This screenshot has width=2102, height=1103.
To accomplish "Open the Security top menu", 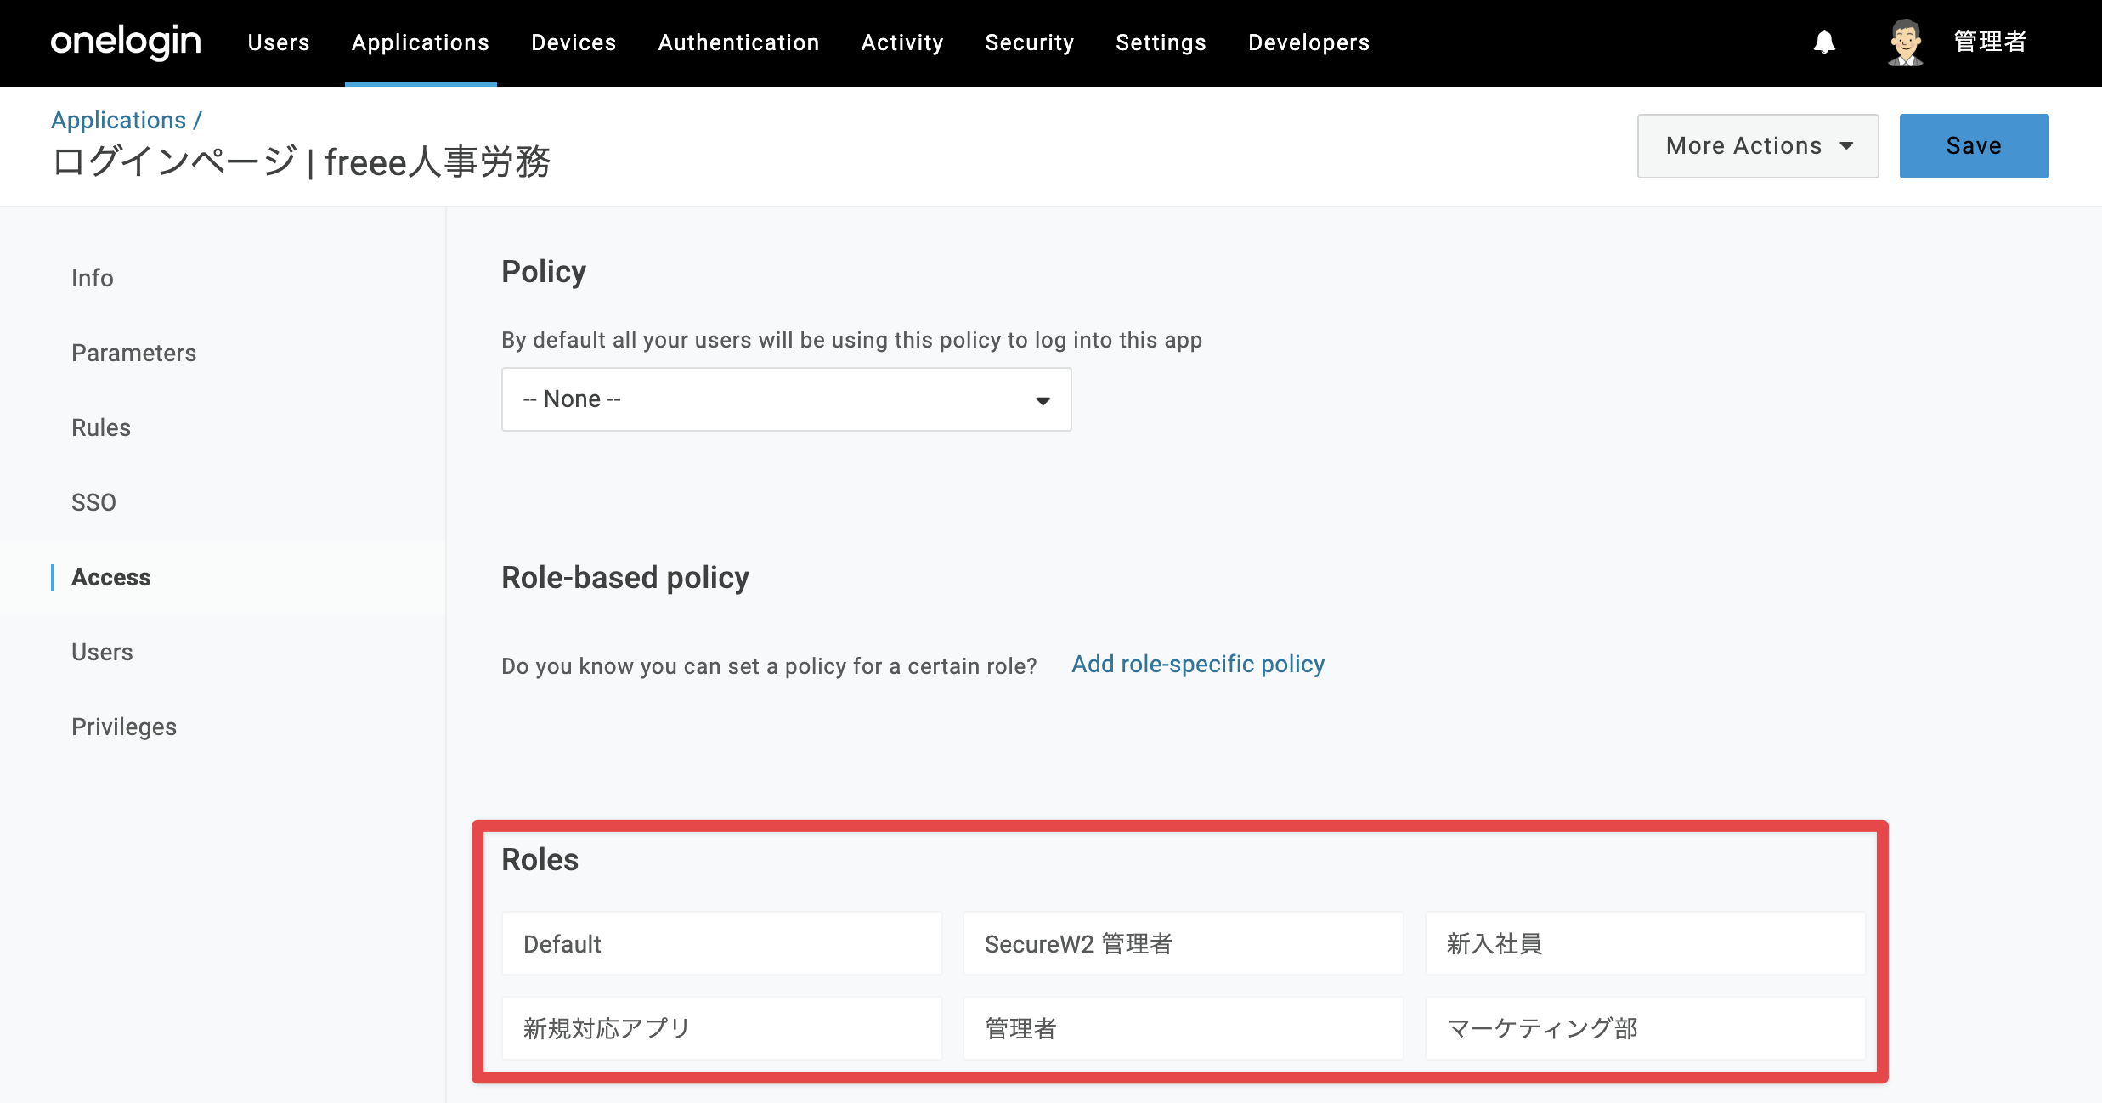I will tap(1030, 42).
